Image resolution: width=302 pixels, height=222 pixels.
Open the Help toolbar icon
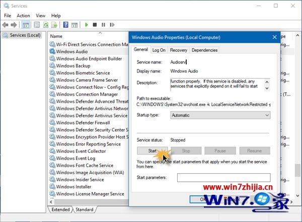click(65, 25)
